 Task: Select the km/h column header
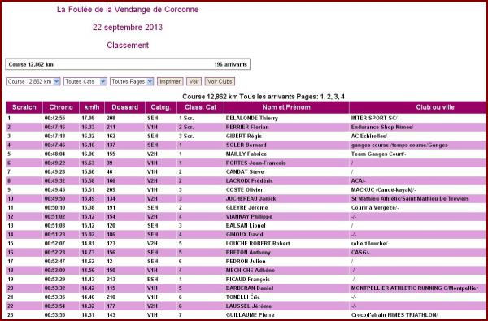[92, 107]
